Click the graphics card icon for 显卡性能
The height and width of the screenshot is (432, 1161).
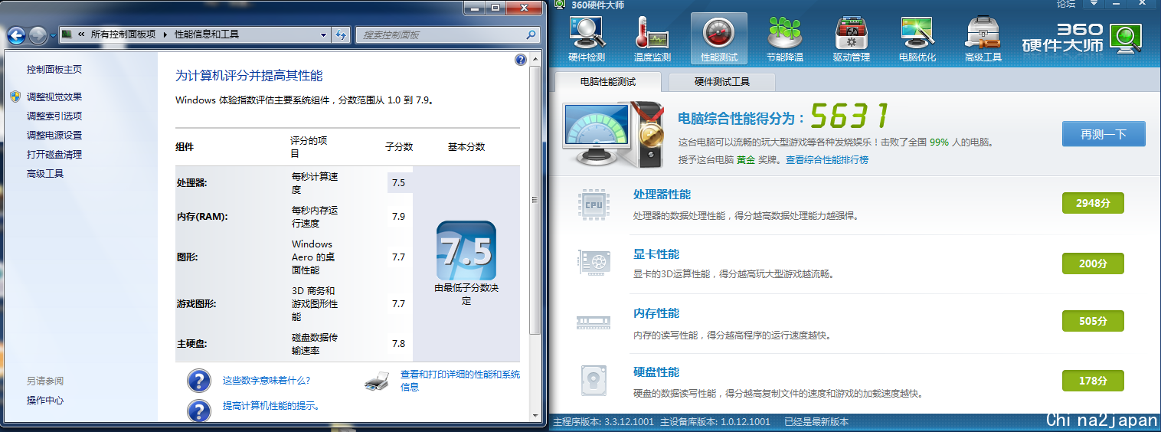coord(594,263)
